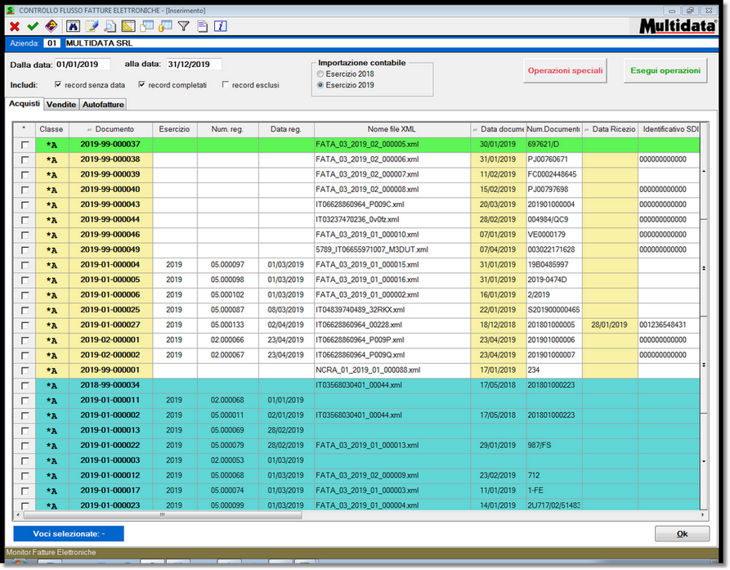The height and width of the screenshot is (570, 730).
Task: Click the 'Data reg.' column header
Action: coord(286,129)
